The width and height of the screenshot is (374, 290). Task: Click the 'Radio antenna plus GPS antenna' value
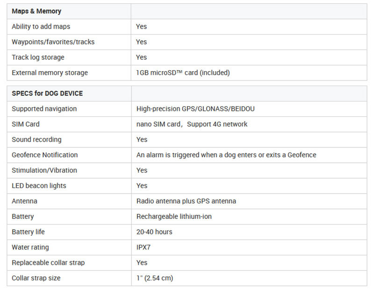(186, 201)
